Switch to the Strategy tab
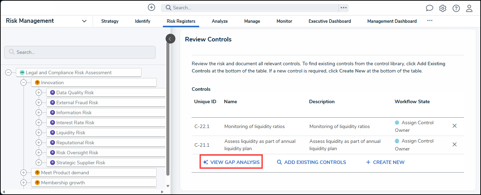The height and width of the screenshot is (195, 481). tap(110, 21)
